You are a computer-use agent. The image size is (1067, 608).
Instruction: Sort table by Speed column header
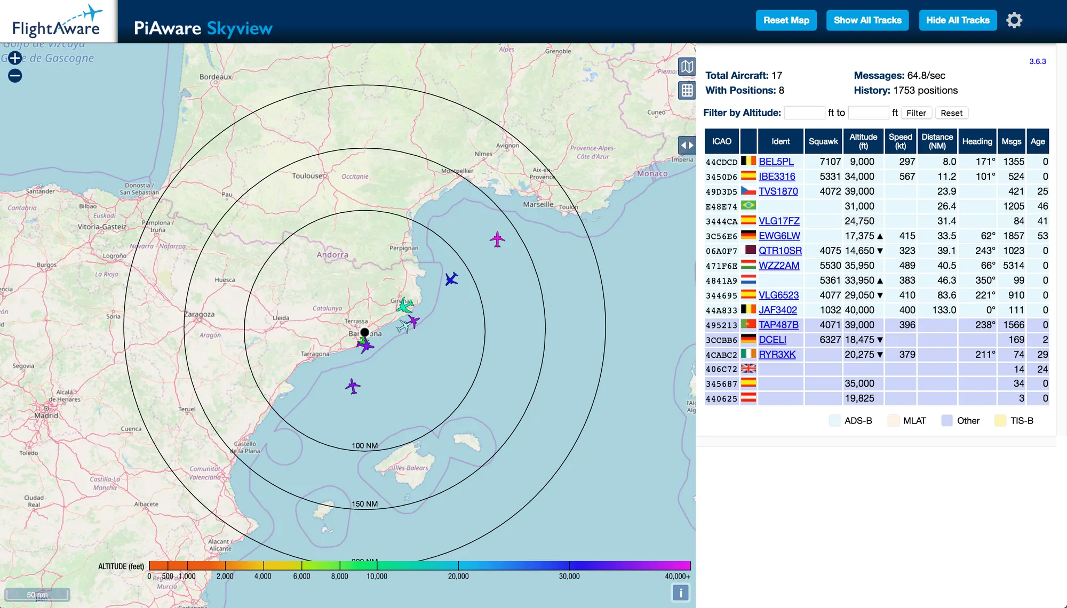click(x=901, y=141)
